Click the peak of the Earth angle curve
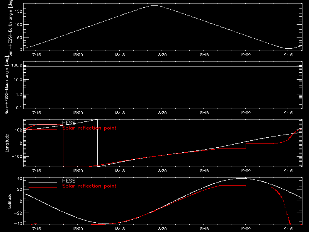This screenshot has width=309, height=232. point(155,6)
